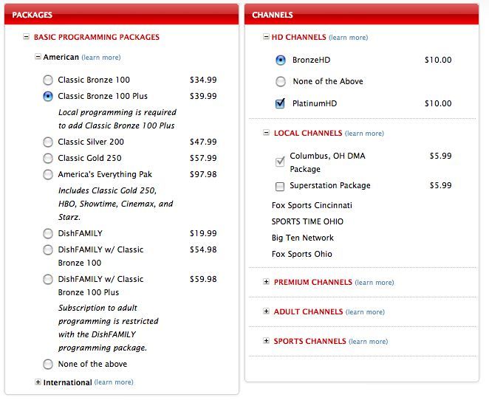Open learn more link for American

click(101, 58)
